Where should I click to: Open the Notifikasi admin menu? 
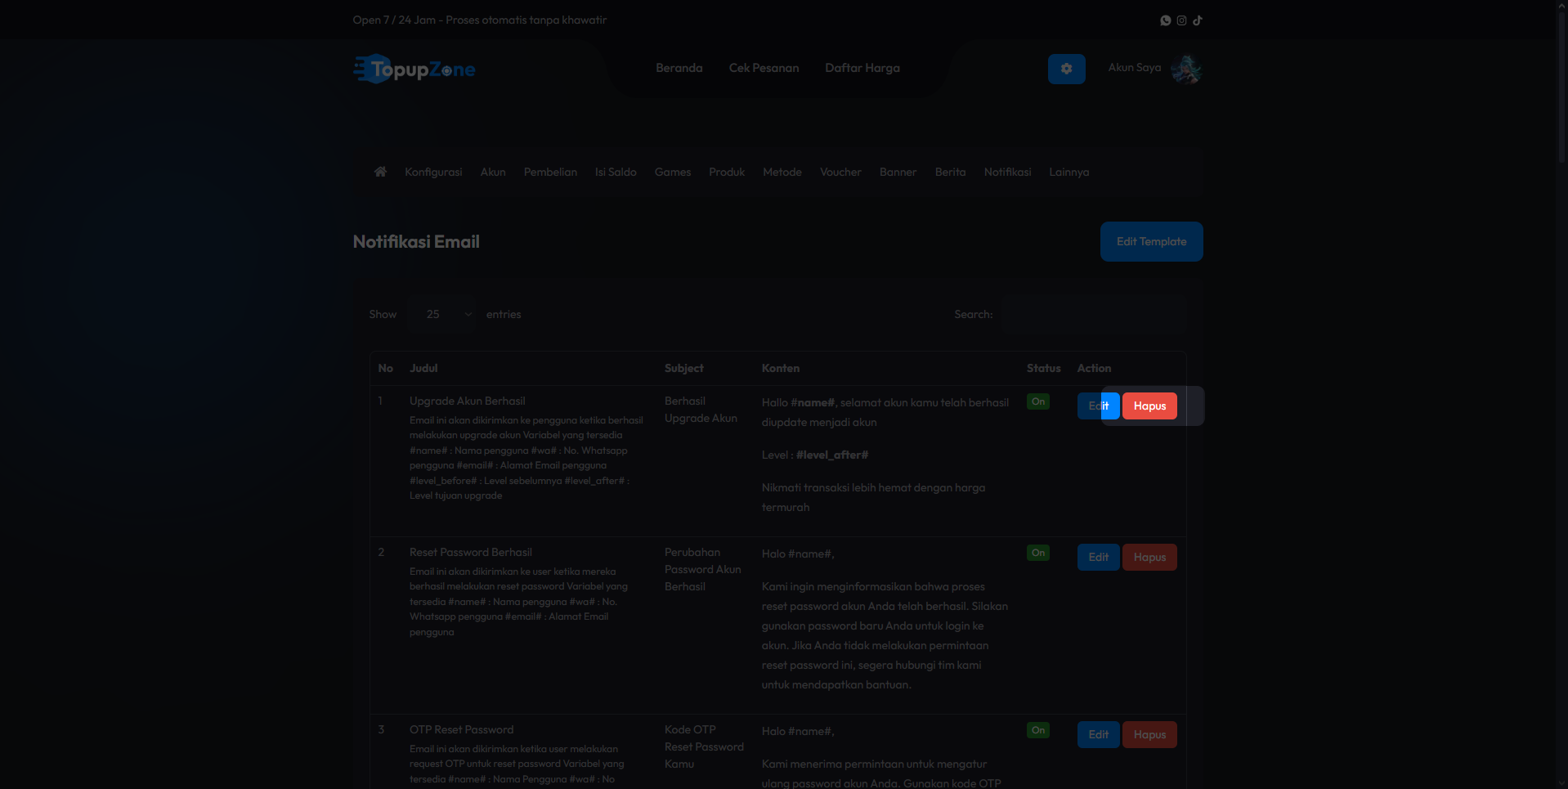pos(1007,172)
